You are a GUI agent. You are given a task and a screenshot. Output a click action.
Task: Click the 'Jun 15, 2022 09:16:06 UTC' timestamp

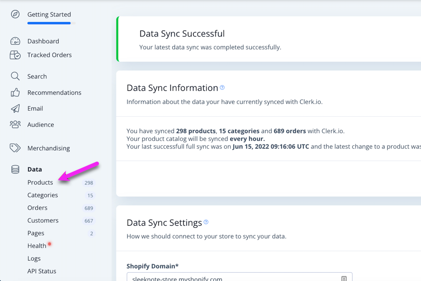[x=270, y=146]
